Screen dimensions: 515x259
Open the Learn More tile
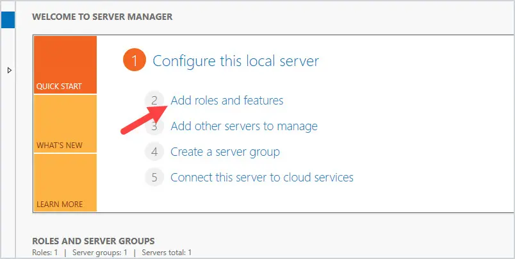(x=65, y=183)
